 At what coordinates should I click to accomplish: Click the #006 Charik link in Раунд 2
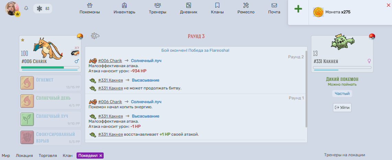(x=110, y=60)
